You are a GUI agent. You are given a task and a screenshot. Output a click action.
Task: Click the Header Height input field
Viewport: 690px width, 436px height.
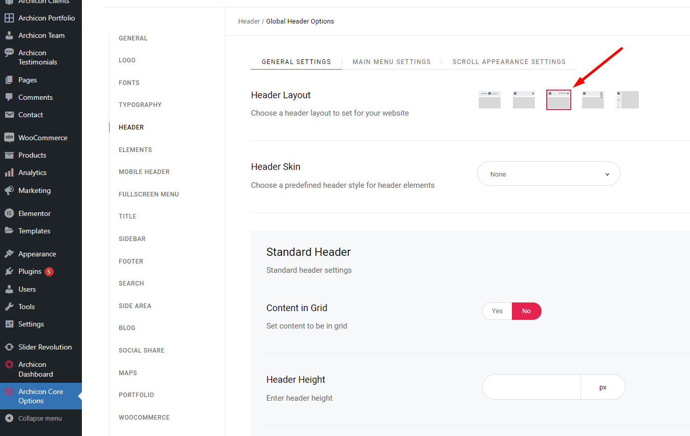(531, 387)
